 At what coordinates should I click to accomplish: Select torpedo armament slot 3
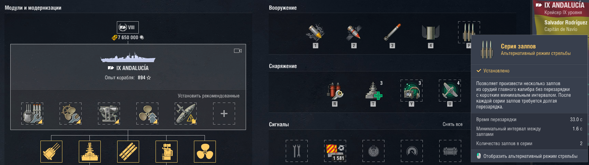point(392,32)
